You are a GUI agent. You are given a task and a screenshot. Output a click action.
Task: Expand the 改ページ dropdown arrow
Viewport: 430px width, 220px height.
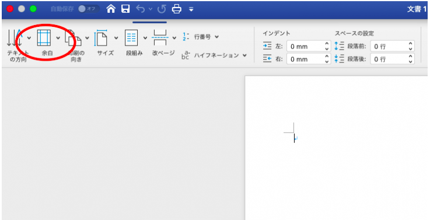(174, 38)
